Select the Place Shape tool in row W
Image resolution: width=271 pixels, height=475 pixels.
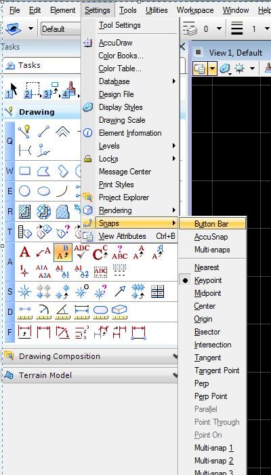pos(43,171)
